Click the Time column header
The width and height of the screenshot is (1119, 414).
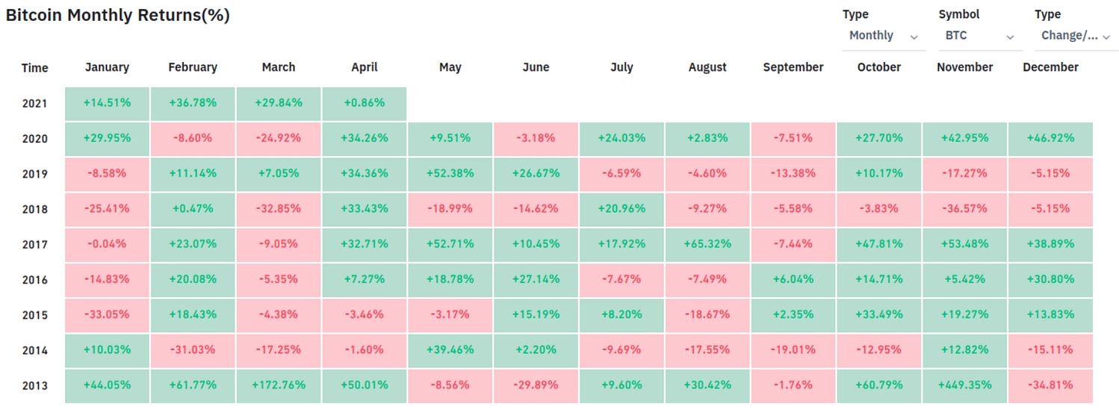point(34,68)
